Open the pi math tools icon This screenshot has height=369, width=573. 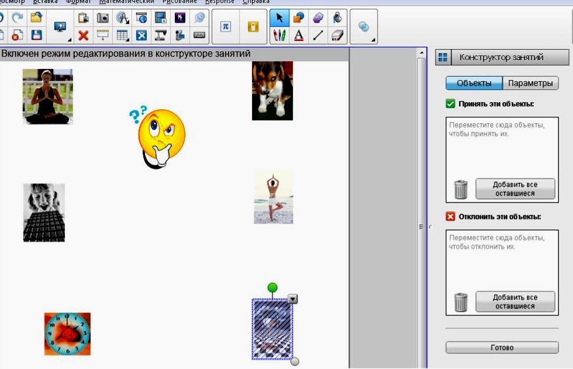[x=226, y=27]
